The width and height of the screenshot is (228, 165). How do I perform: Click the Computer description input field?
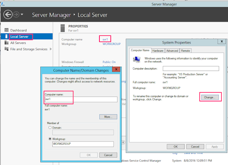pyautogui.click(x=191, y=68)
